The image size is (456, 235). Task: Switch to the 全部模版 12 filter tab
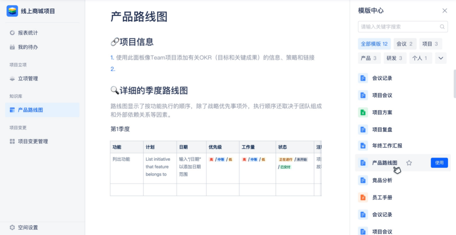point(374,44)
